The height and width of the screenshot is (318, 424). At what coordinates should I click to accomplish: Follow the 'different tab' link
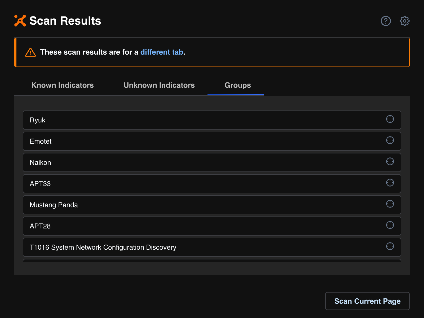tap(162, 52)
